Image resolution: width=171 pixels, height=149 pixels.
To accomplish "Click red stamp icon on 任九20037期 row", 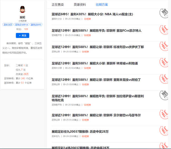I will pyautogui.click(x=164, y=131).
